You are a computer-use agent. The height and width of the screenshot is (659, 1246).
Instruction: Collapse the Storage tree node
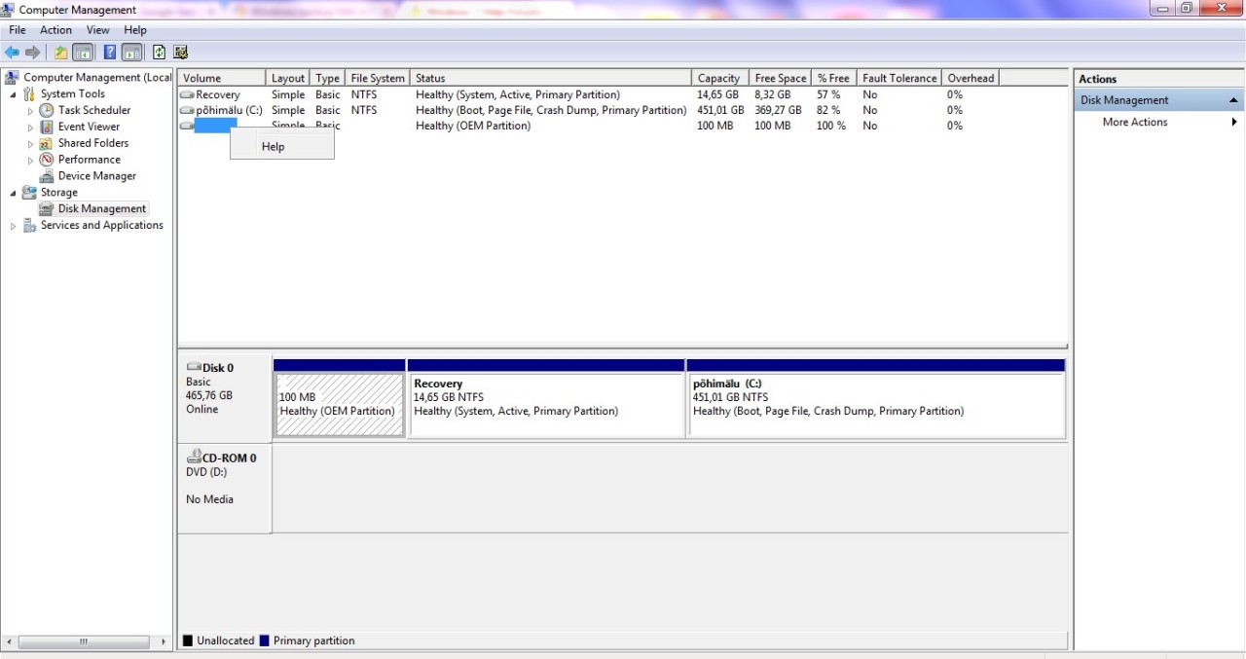[14, 193]
